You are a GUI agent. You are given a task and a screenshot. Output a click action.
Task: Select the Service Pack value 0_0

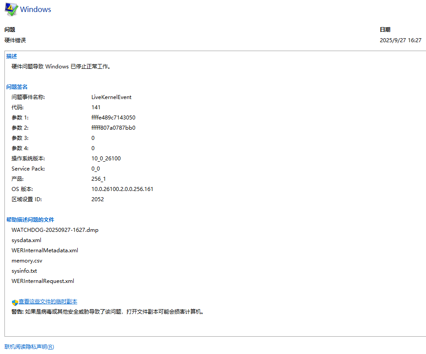[x=96, y=169]
